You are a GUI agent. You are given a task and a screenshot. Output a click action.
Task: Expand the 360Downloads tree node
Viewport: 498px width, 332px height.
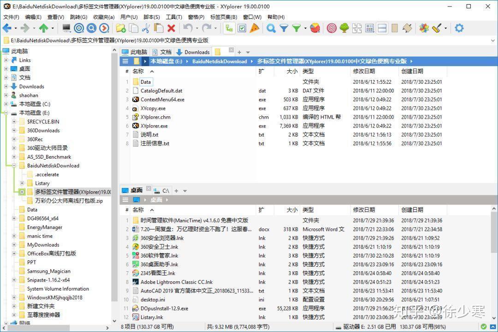click(x=14, y=130)
